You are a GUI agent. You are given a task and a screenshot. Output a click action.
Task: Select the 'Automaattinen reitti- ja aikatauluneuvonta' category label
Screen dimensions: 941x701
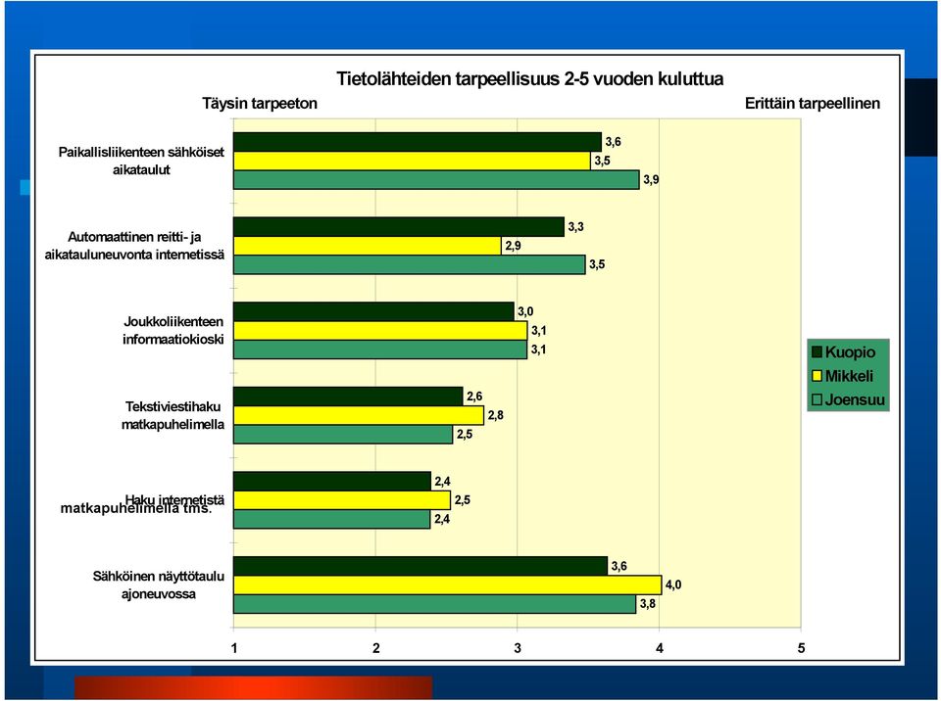(134, 246)
